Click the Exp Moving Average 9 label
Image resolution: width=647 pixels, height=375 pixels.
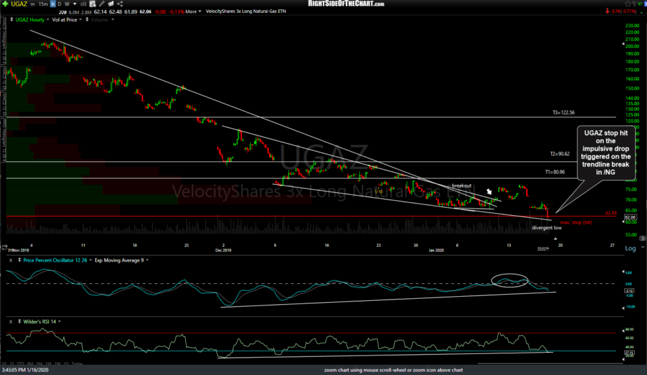[x=119, y=260]
